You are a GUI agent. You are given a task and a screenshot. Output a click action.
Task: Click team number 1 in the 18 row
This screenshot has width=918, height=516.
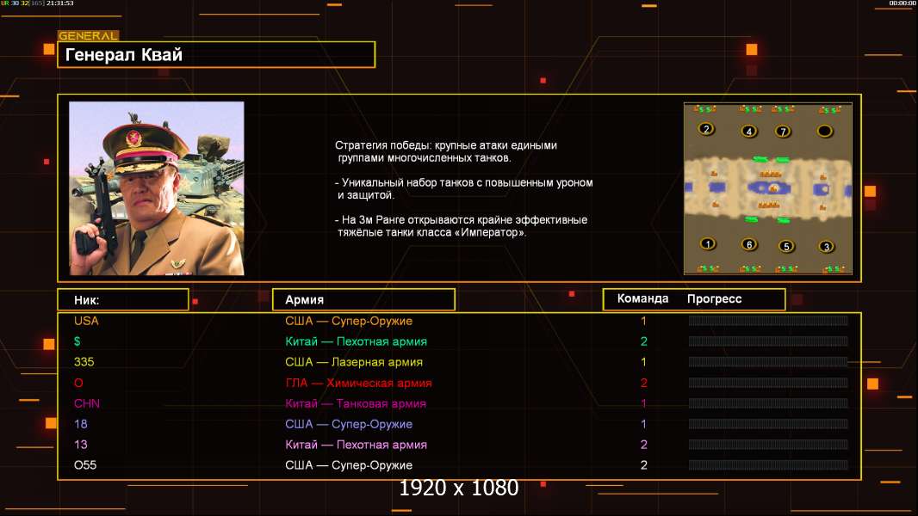(x=643, y=424)
